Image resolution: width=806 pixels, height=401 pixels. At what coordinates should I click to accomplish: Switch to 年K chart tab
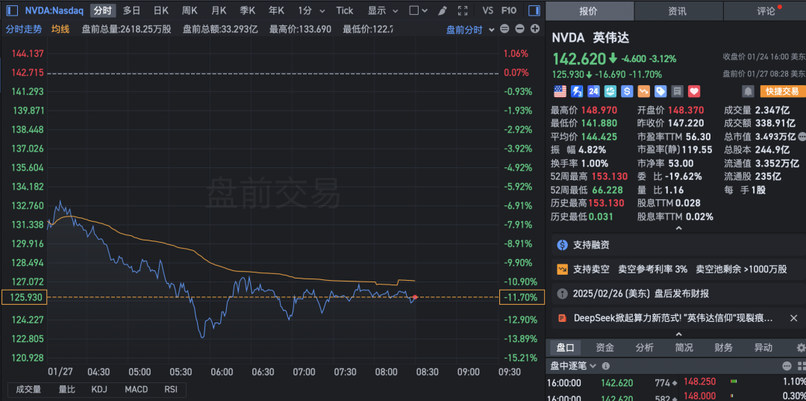[277, 10]
